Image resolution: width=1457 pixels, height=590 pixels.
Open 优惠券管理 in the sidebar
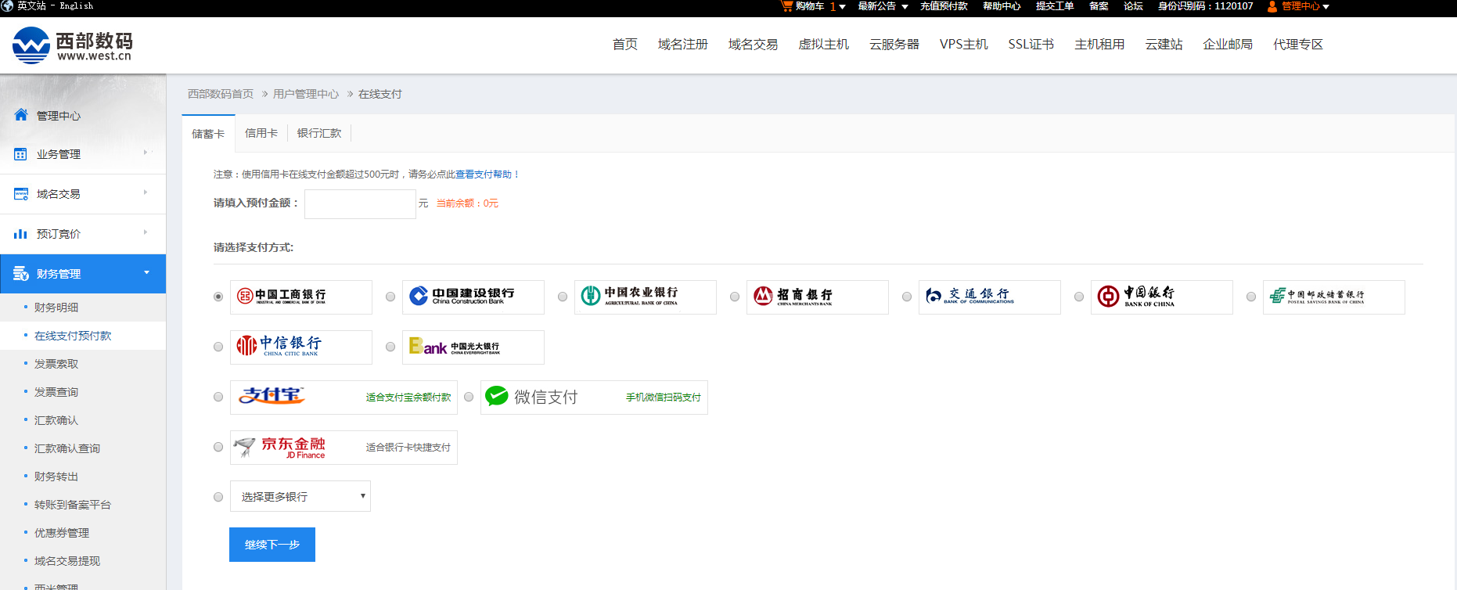62,533
